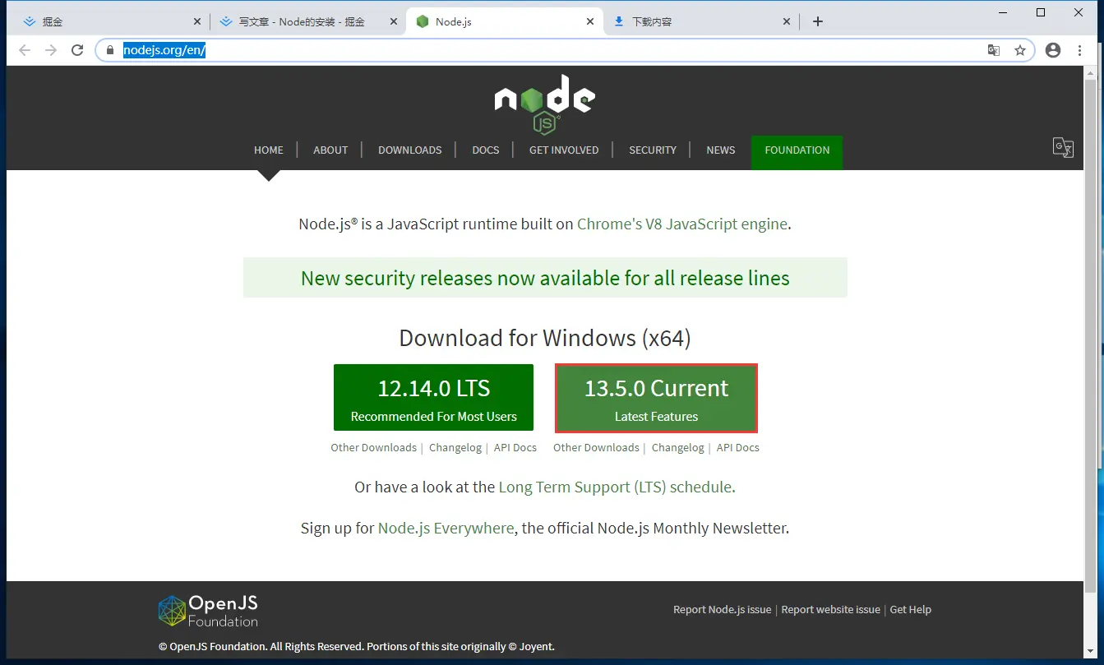Bookmark this page with the star icon
1104x665 pixels.
1020,50
